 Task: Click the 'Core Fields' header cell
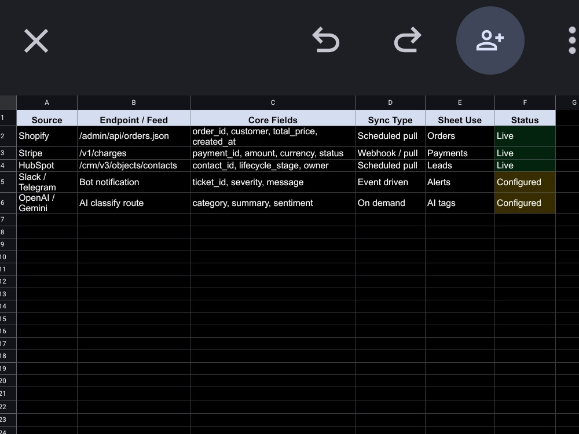[x=273, y=119]
